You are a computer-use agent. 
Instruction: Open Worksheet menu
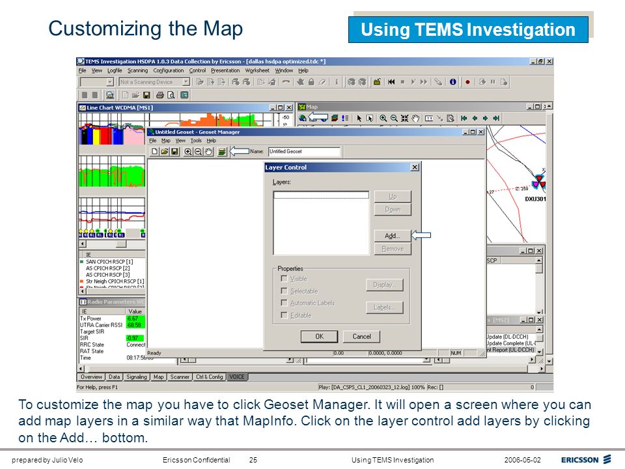click(x=257, y=70)
